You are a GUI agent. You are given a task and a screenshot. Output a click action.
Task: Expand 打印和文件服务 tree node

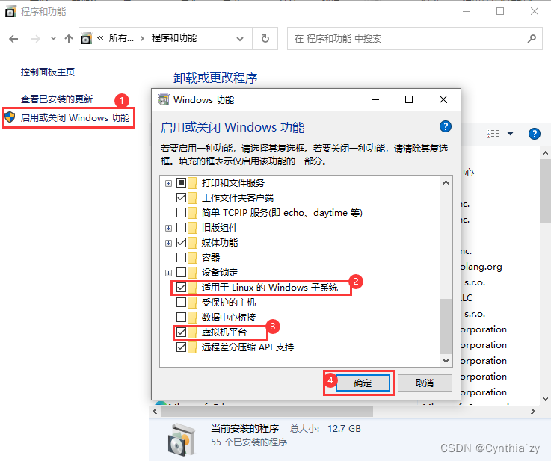[169, 183]
